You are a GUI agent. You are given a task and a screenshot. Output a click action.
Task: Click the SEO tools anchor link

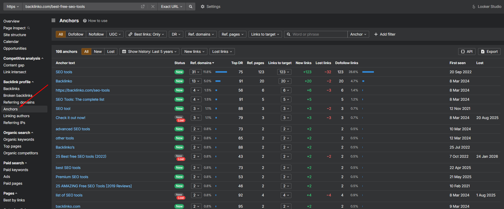[x=64, y=72]
